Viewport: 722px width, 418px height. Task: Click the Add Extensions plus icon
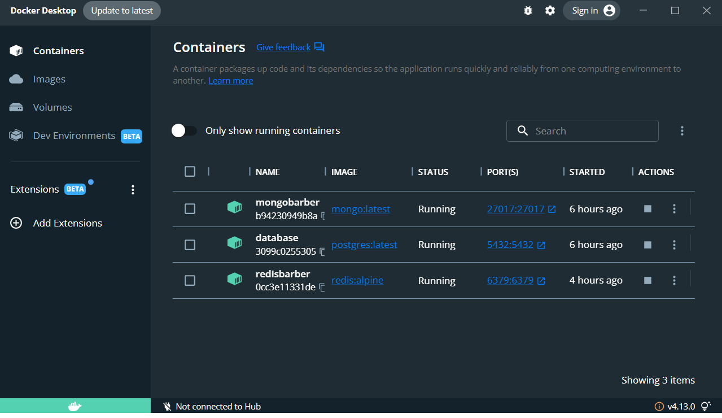(x=16, y=223)
